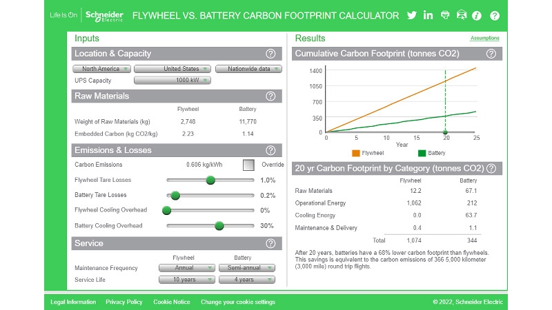Print the calculator results

pos(445,15)
